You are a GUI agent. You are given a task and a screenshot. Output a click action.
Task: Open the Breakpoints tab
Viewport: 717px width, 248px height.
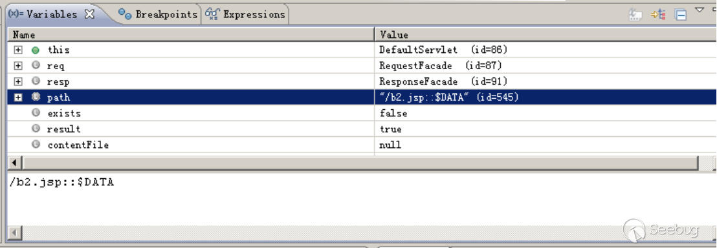pyautogui.click(x=157, y=14)
